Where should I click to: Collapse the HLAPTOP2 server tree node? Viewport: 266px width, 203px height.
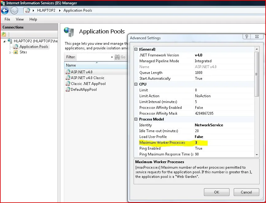tap(4, 41)
